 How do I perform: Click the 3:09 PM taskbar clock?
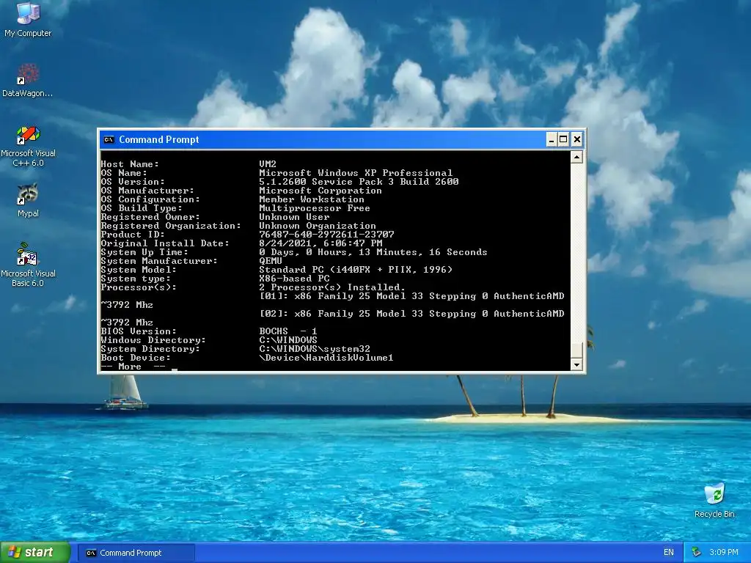724,553
